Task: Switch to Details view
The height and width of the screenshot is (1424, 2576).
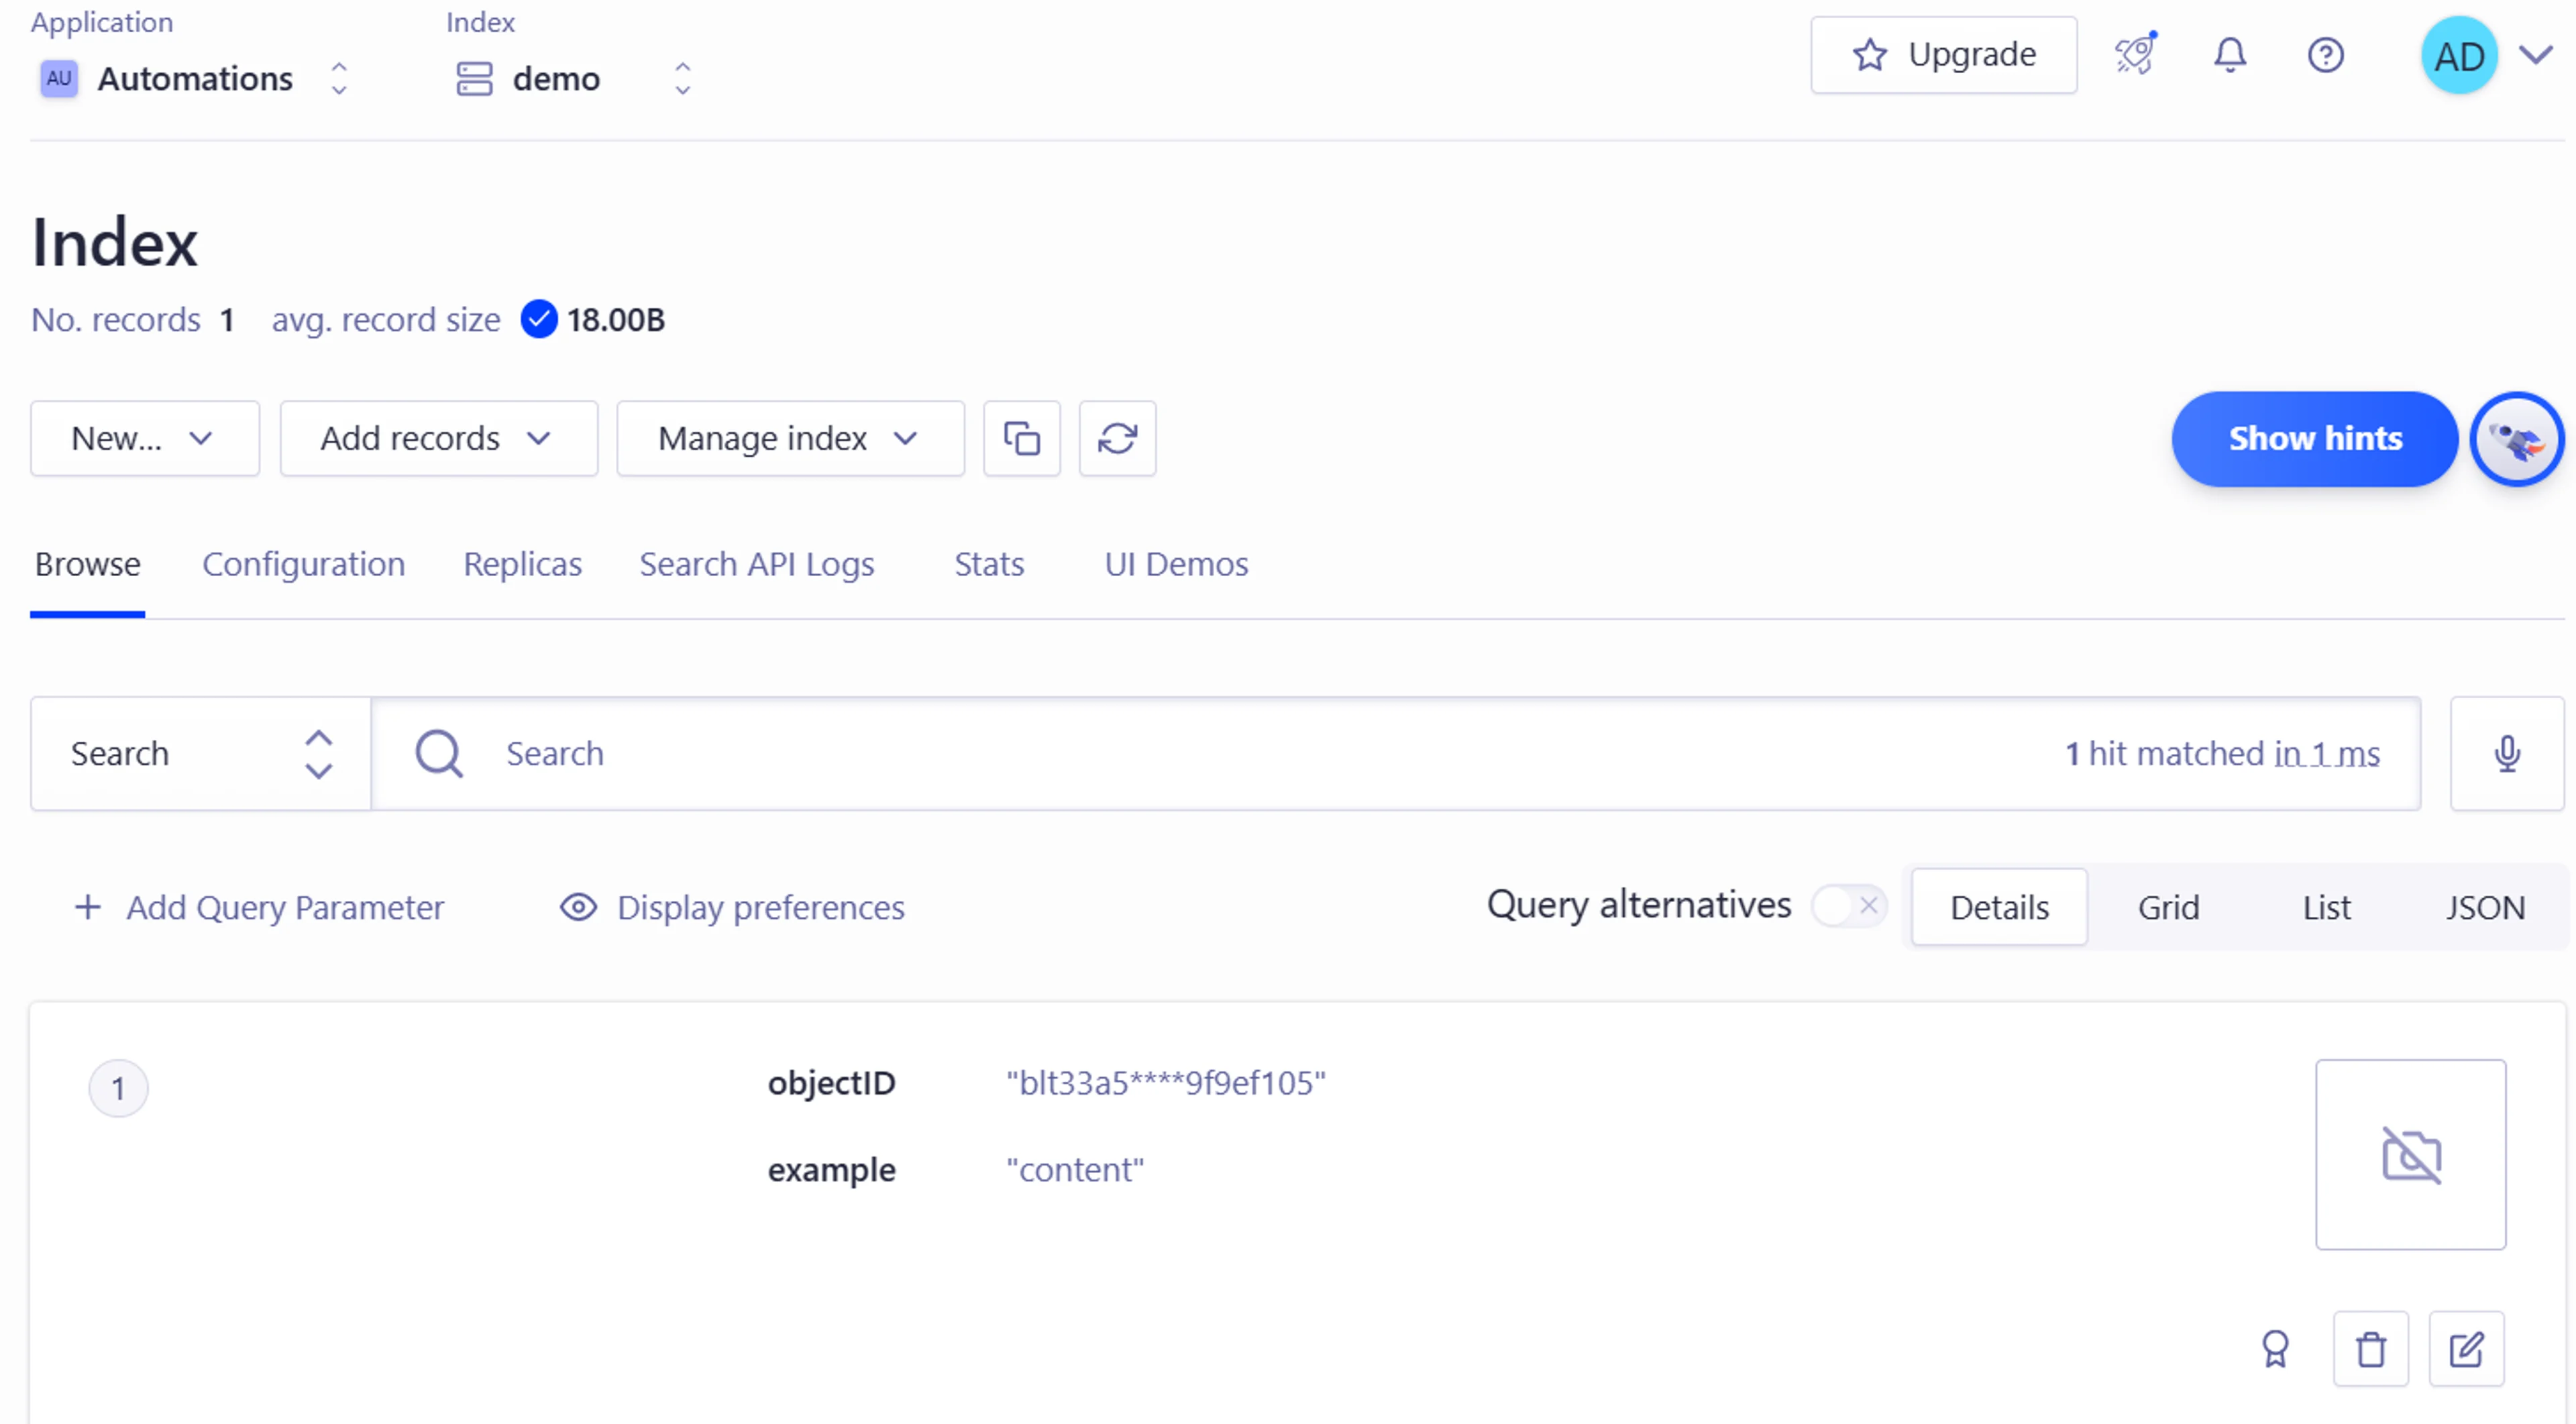Action: (x=1999, y=907)
